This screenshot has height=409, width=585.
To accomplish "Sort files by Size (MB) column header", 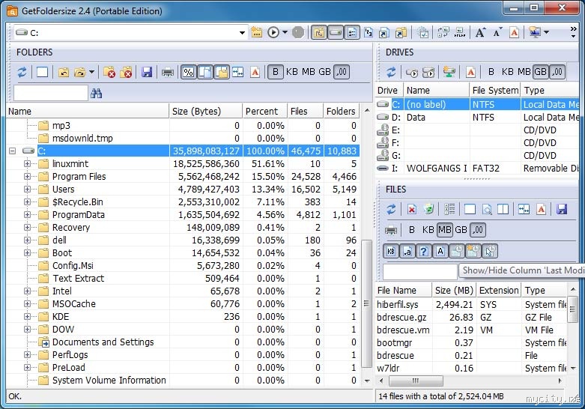I will [x=454, y=290].
